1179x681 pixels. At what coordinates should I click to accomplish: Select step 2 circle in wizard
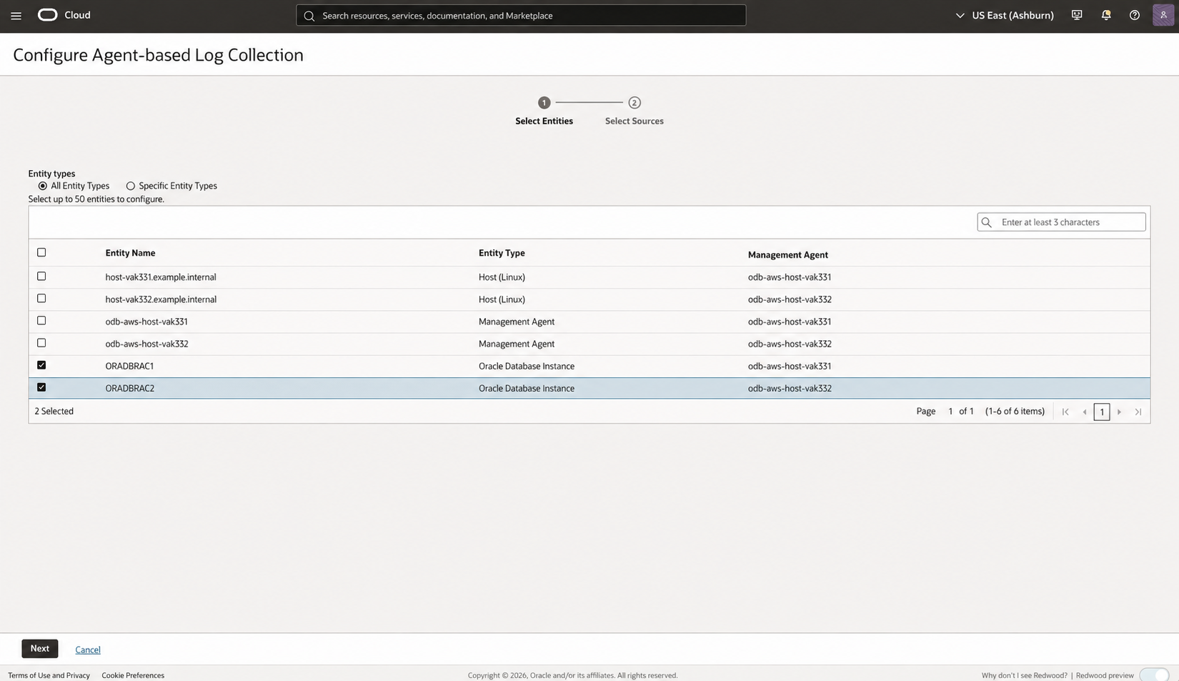point(634,102)
